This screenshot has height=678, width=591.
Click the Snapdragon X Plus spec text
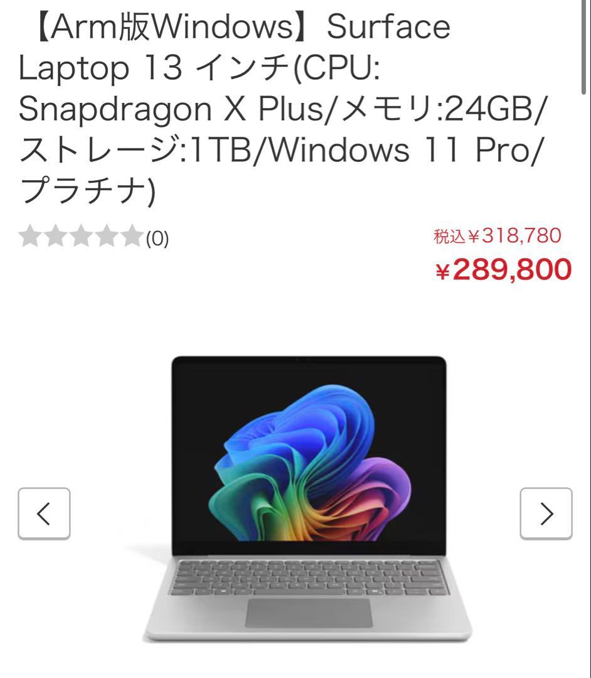171,108
